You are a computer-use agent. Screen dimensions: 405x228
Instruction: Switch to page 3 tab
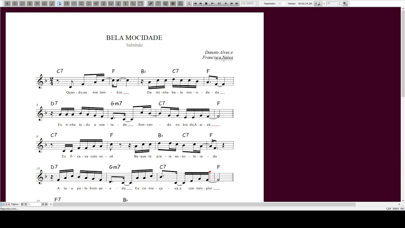coord(6,204)
